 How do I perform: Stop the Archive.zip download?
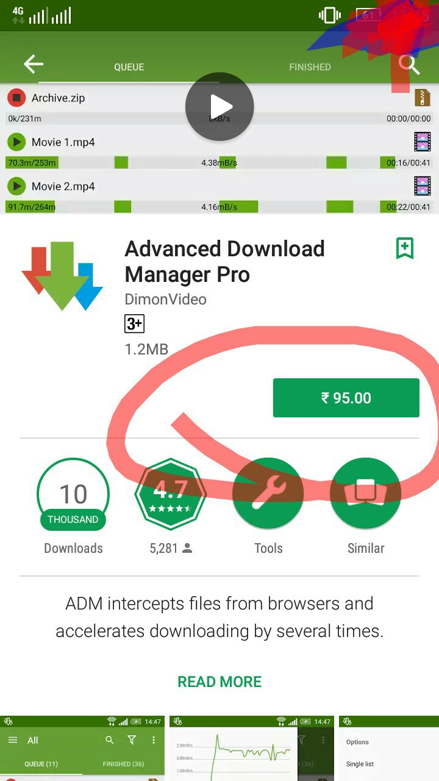point(16,98)
